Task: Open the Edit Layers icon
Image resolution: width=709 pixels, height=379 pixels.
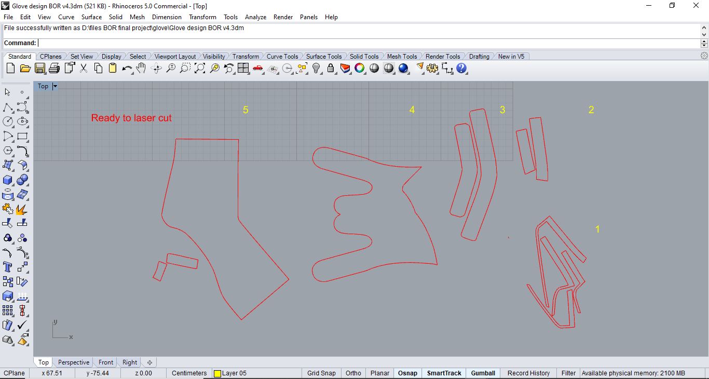Action: pos(345,68)
